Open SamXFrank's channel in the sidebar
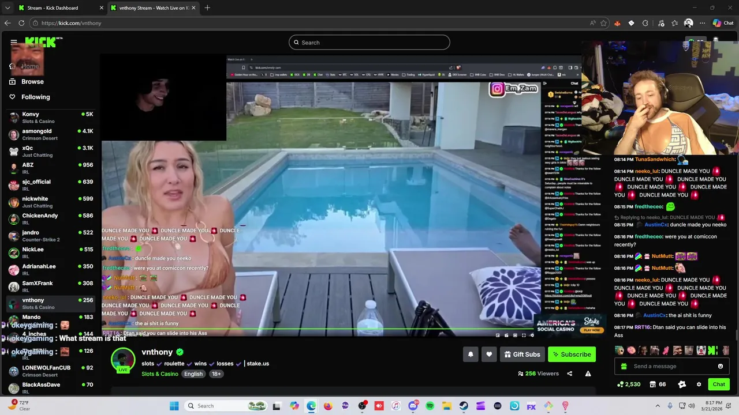739x415 pixels. coord(51,286)
